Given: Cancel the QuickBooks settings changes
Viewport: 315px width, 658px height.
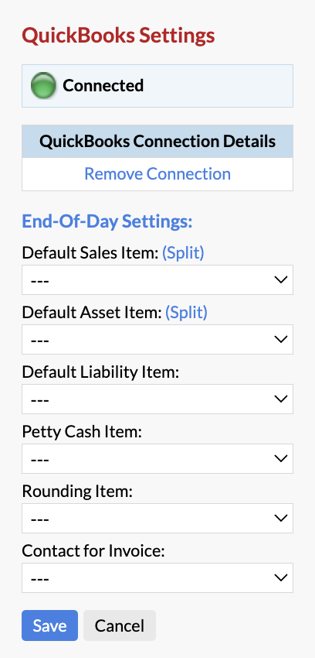Looking at the screenshot, I should tap(119, 625).
